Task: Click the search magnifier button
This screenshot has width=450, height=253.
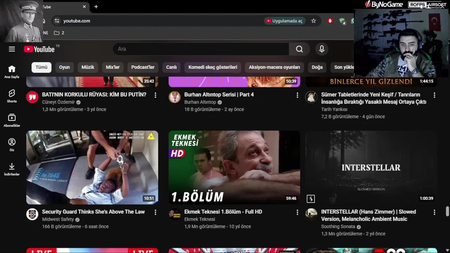Action: 299,49
